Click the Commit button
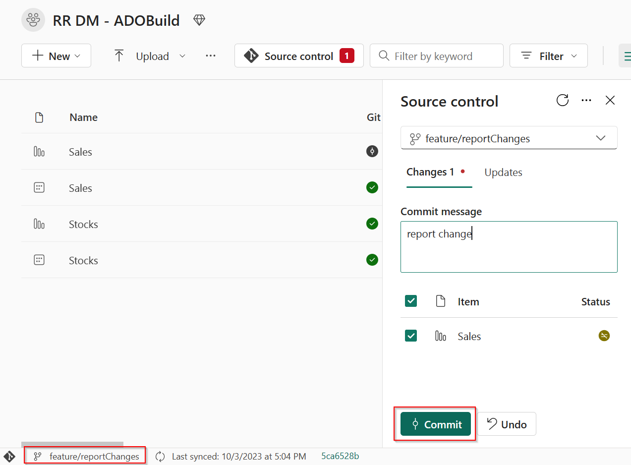 coord(435,424)
